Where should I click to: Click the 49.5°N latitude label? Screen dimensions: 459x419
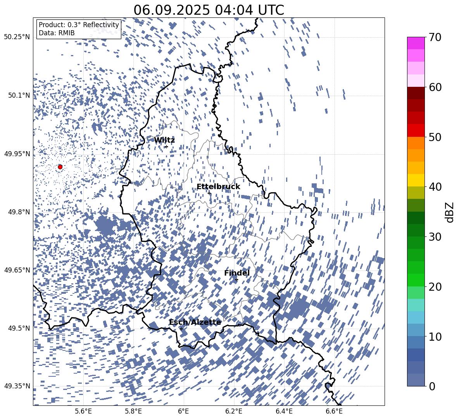point(19,328)
